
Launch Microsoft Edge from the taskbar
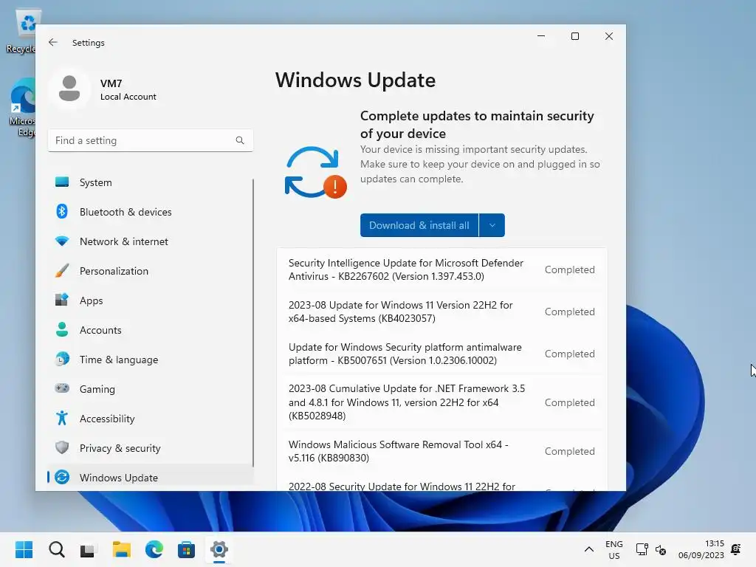154,549
